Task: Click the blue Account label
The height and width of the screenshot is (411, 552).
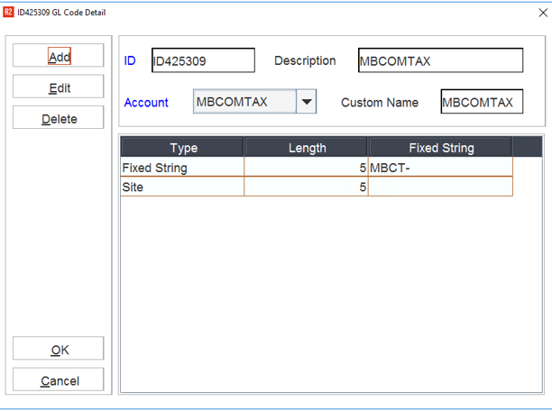Action: pos(146,103)
